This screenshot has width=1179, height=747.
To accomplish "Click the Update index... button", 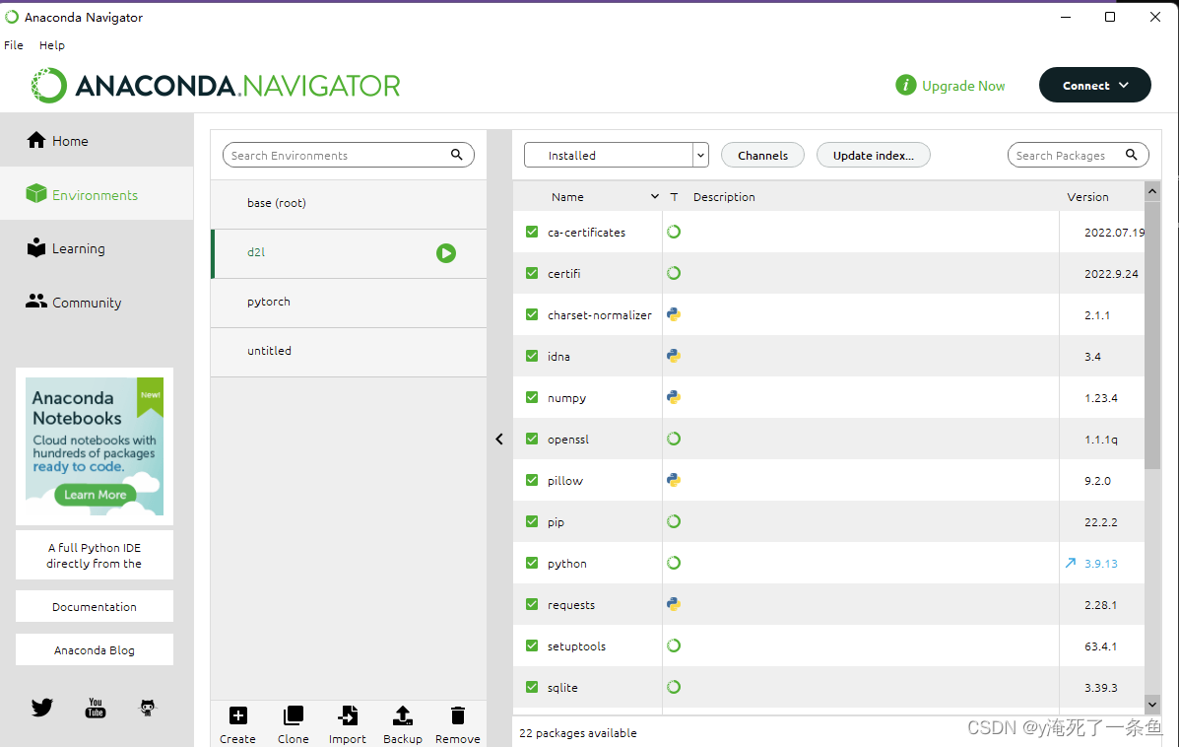I will pos(873,155).
